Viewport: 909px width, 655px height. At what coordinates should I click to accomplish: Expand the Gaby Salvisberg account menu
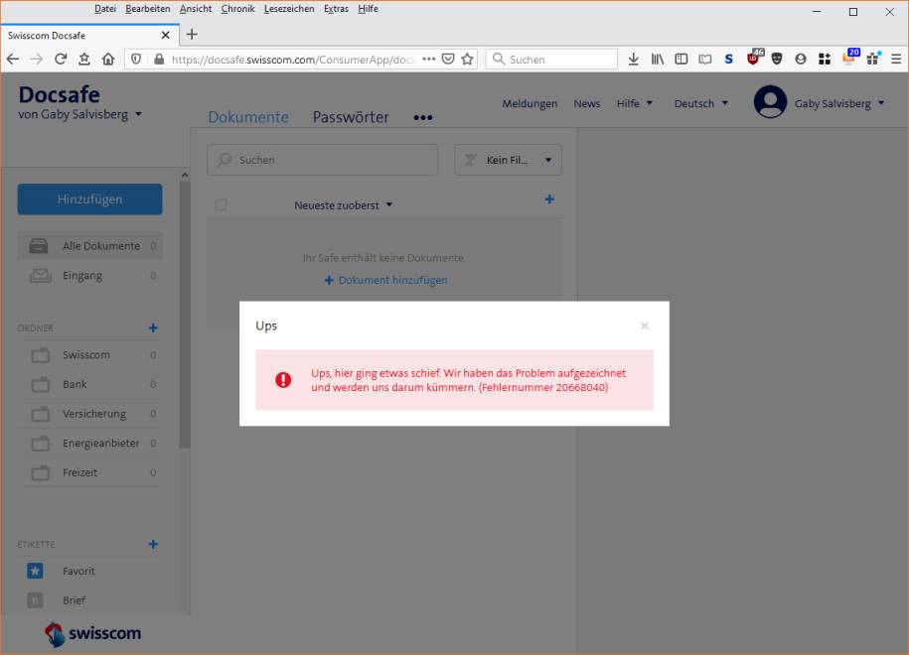(839, 103)
